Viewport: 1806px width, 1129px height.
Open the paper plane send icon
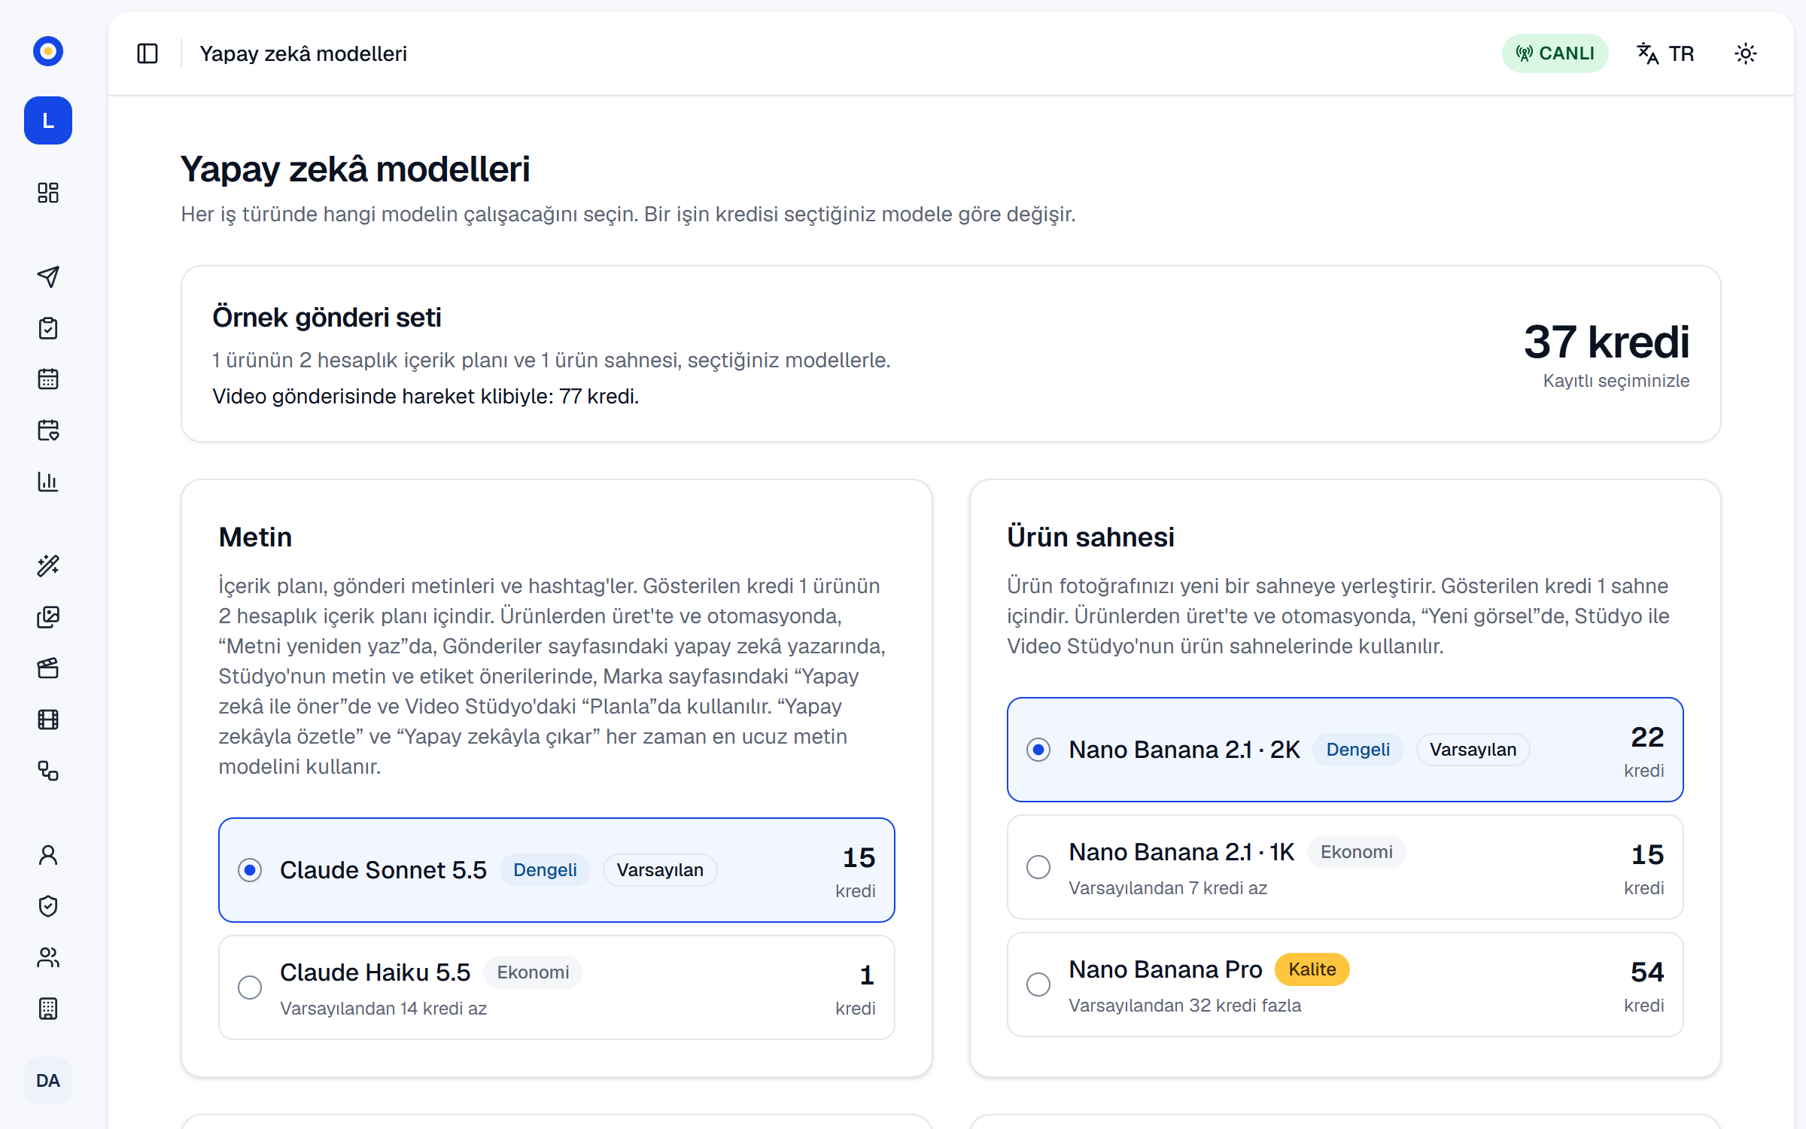tap(48, 277)
